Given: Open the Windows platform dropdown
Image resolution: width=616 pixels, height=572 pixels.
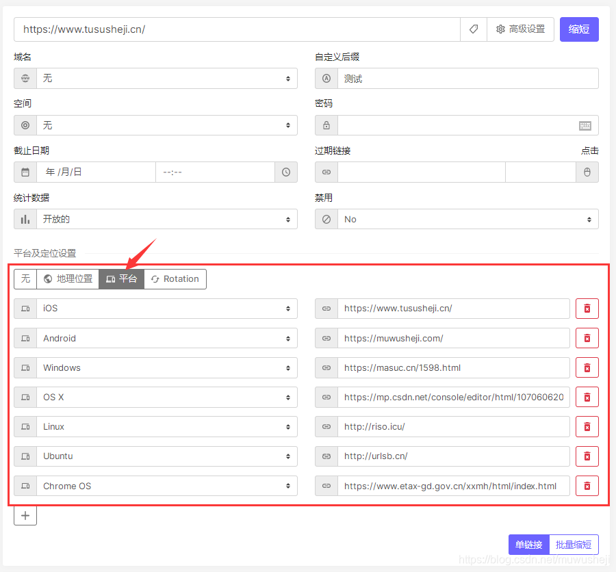Looking at the screenshot, I should pos(167,367).
